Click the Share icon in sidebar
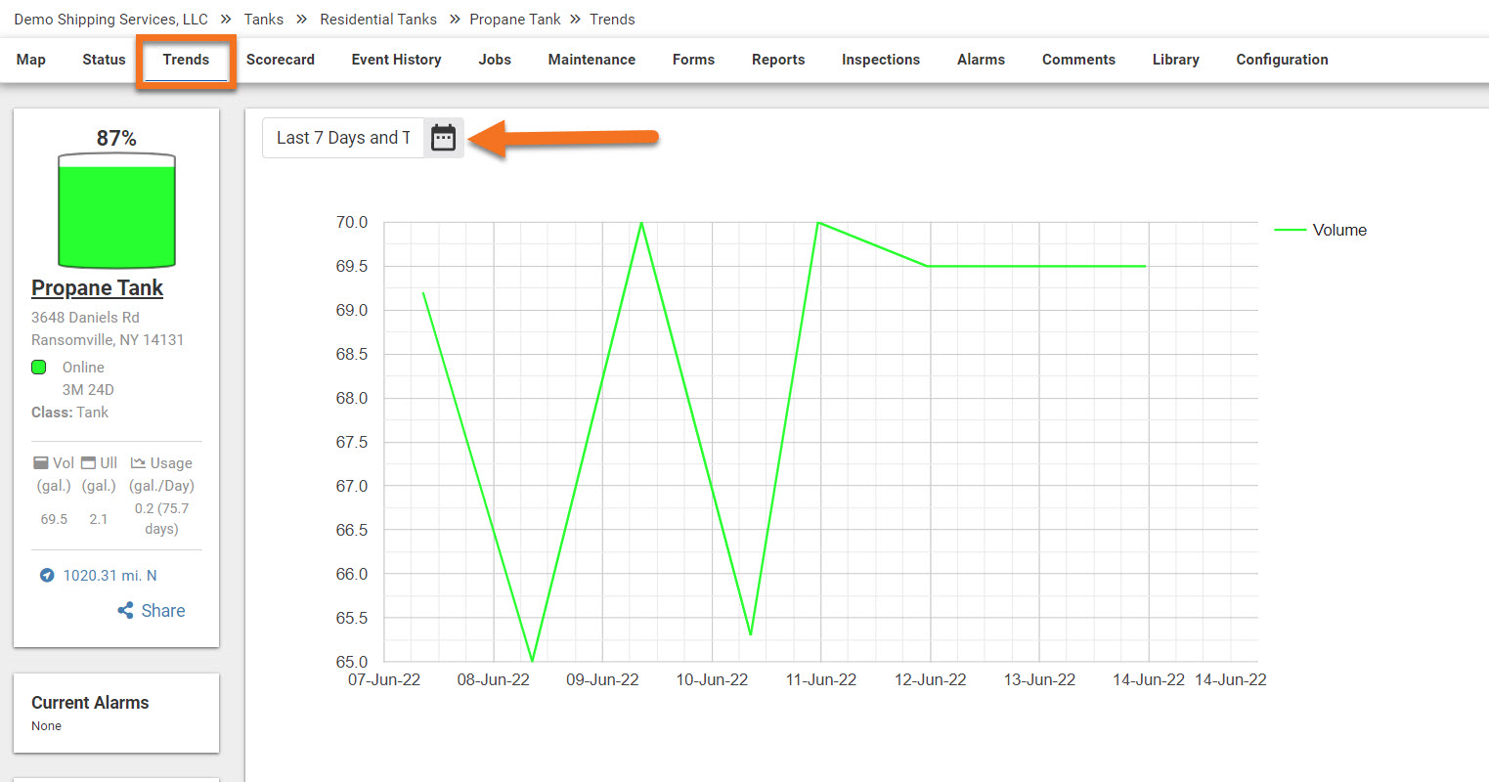This screenshot has height=782, width=1489. click(x=125, y=611)
